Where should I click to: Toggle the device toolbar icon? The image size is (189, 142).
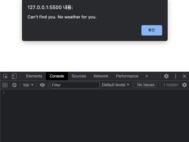(x=14, y=76)
